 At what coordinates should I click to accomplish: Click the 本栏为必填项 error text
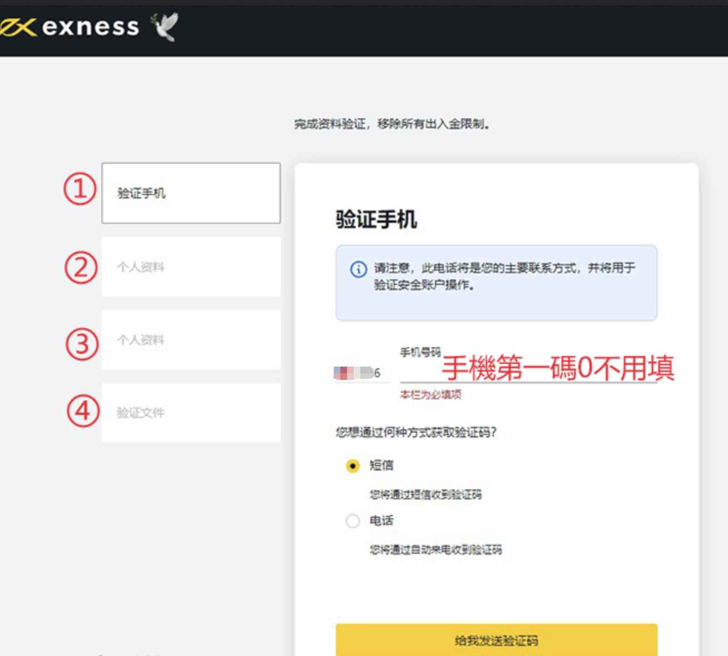coord(430,394)
